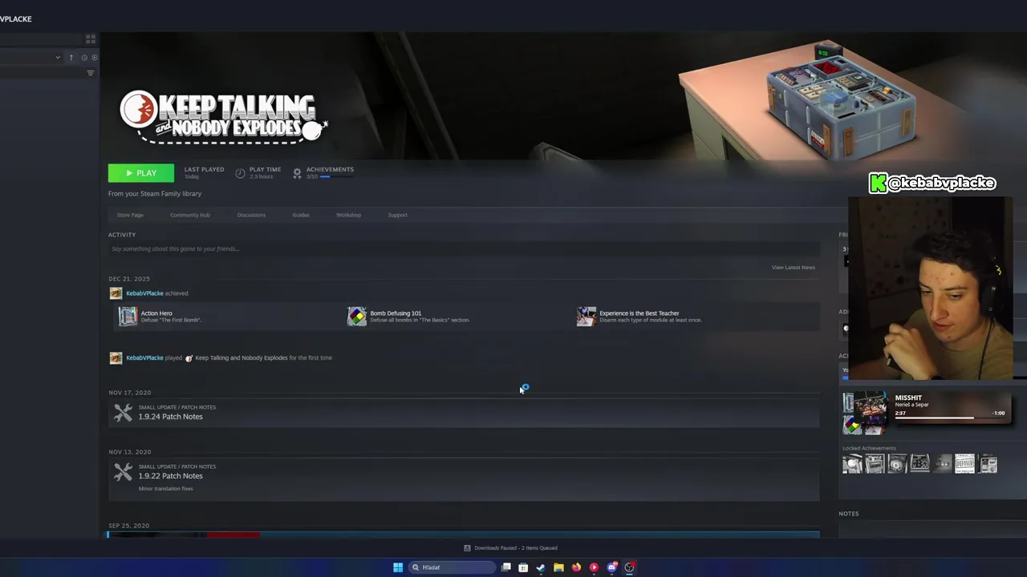Open Firefox from the taskbar
This screenshot has height=577, width=1027.
[576, 567]
